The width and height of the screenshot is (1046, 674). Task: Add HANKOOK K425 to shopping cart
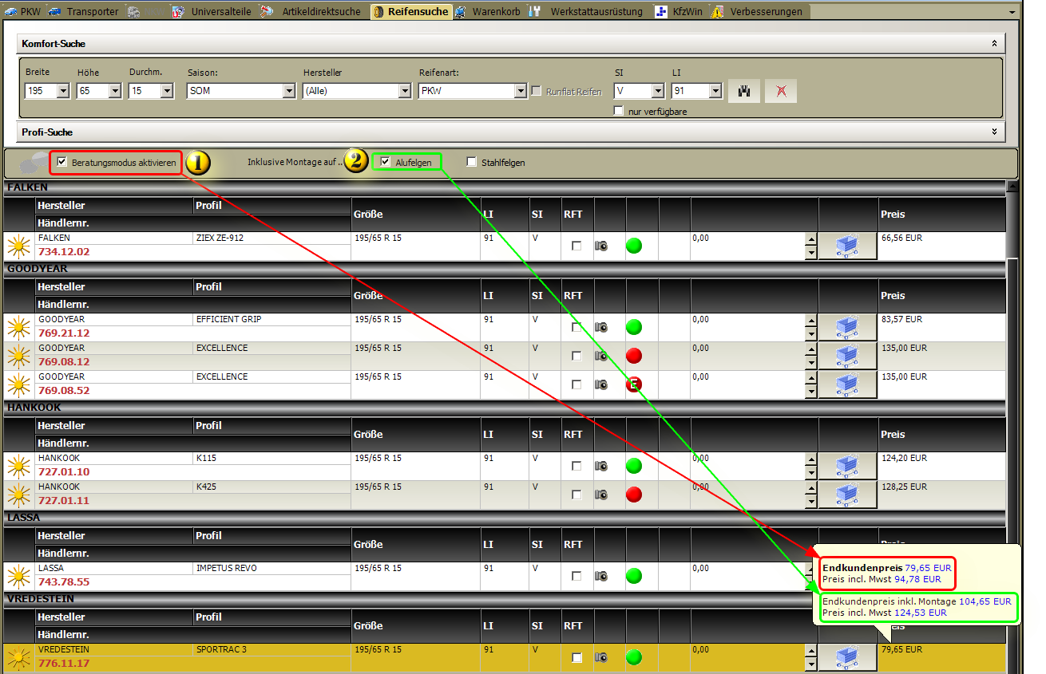[x=848, y=495]
